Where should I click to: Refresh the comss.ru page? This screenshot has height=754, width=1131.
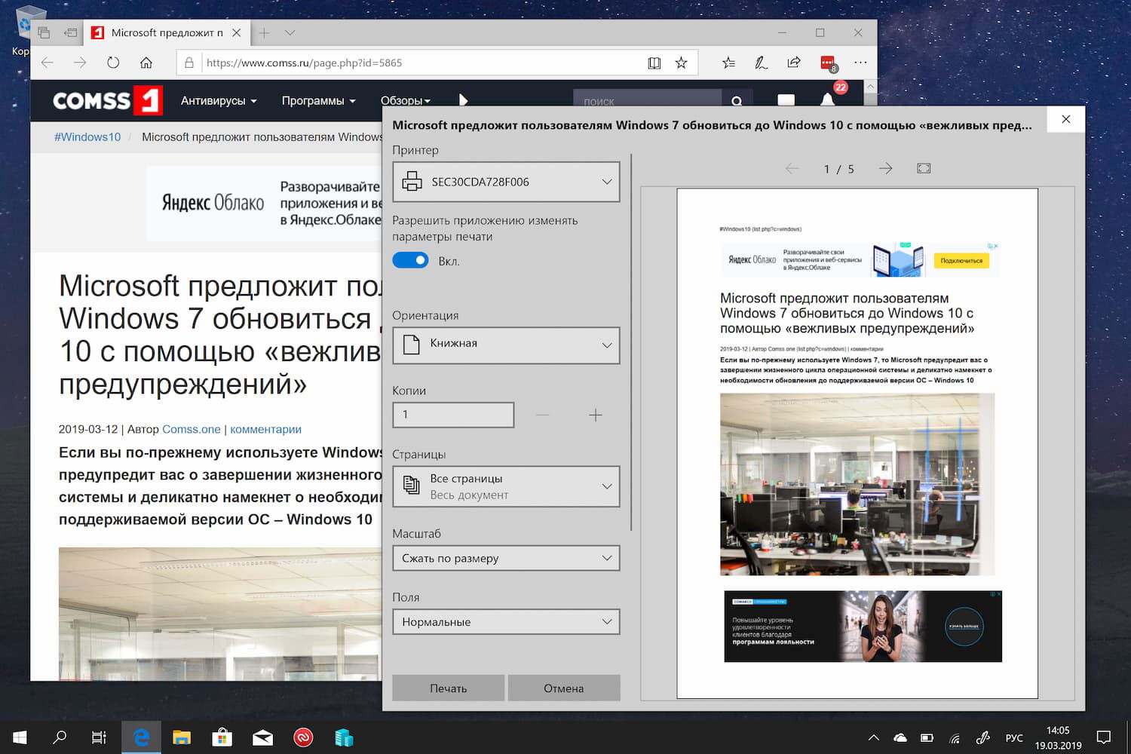pyautogui.click(x=113, y=63)
